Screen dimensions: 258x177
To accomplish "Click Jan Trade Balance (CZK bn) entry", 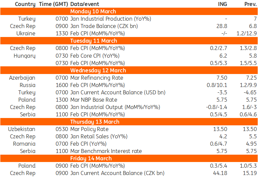I will tap(104, 26).
